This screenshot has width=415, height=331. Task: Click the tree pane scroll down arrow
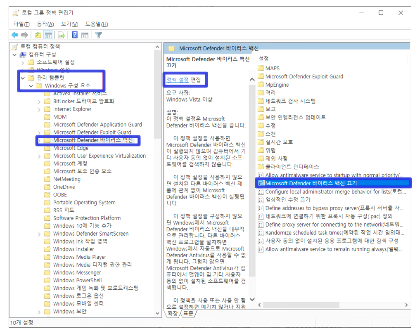pos(157,313)
